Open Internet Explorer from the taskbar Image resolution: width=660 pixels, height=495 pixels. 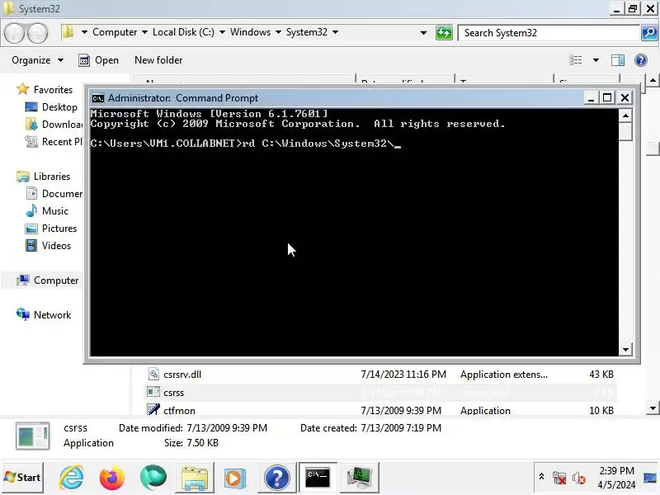pyautogui.click(x=71, y=478)
